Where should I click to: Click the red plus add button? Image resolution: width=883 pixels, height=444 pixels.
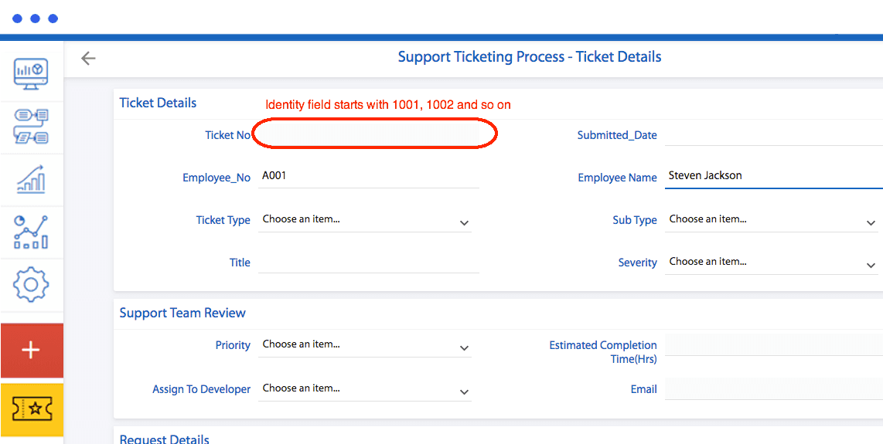tap(31, 350)
